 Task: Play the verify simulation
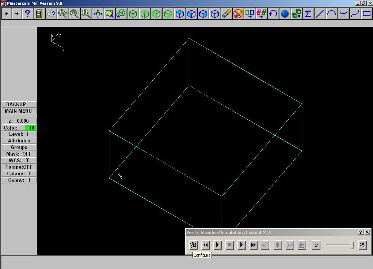(x=217, y=245)
